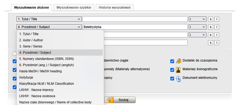Click the Materiały ikonograficzne portrait icon
The image size is (240, 105).
178,70
